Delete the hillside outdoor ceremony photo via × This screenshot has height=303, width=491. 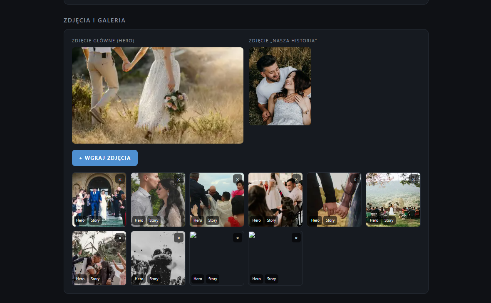[414, 179]
